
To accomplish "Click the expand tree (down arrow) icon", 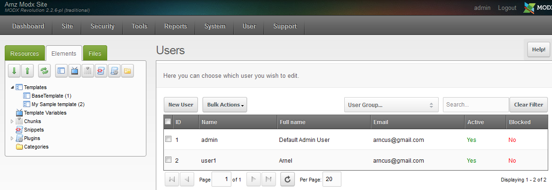I will pos(14,71).
